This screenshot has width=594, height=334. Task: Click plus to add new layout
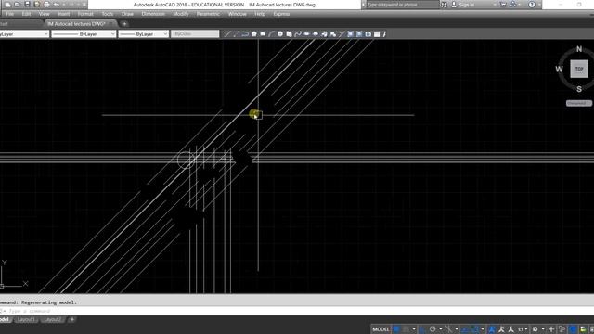72,319
